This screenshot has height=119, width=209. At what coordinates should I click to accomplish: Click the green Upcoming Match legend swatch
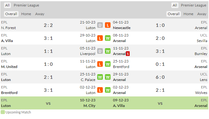pyautogui.click(x=3, y=112)
